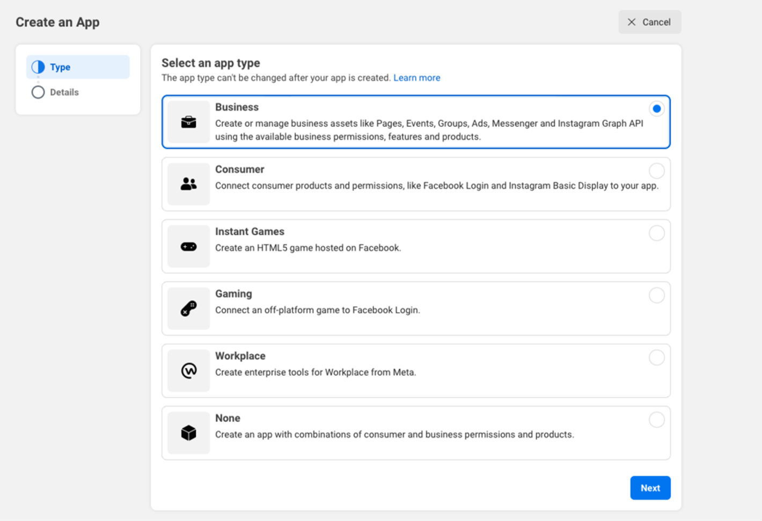Image resolution: width=762 pixels, height=521 pixels.
Task: Click the None cube icon
Action: (188, 433)
